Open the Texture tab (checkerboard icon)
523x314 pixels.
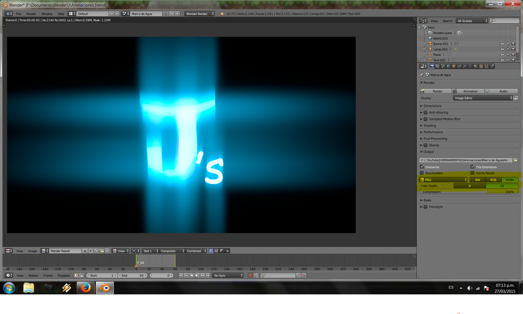click(481, 66)
